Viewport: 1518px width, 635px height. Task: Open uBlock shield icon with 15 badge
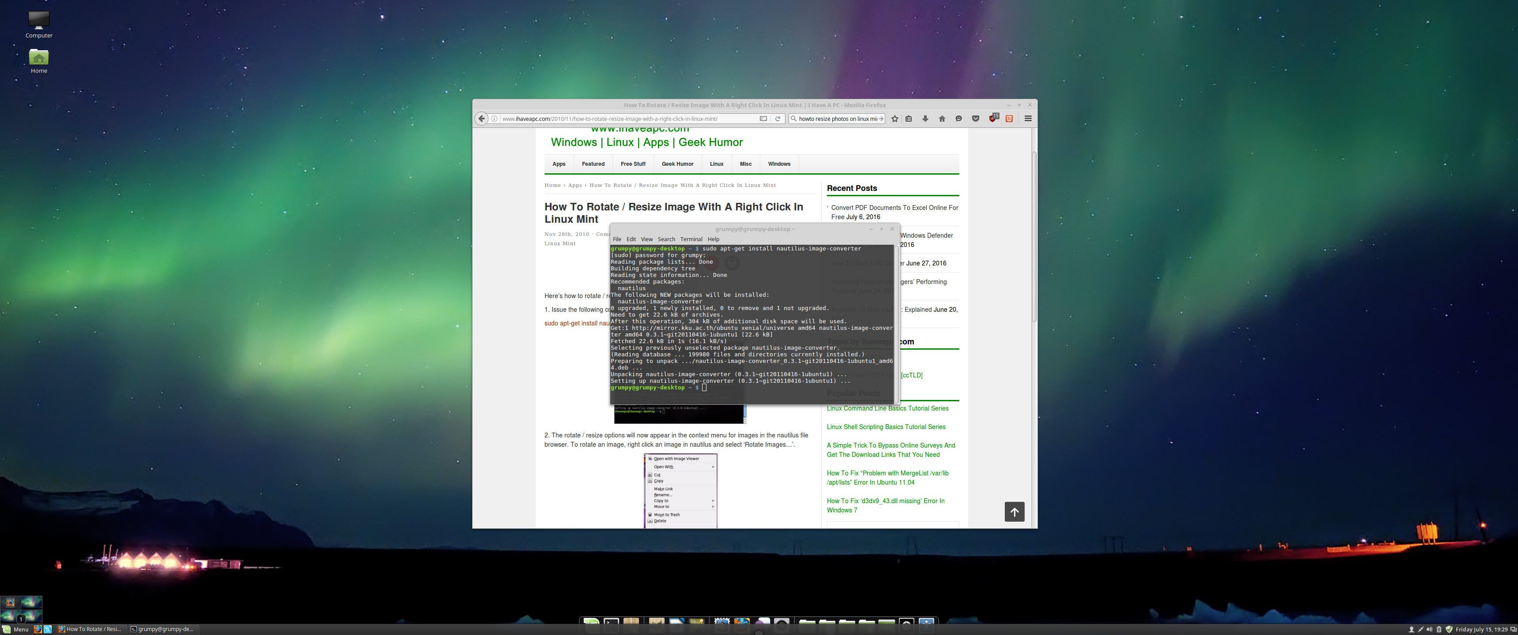[993, 118]
